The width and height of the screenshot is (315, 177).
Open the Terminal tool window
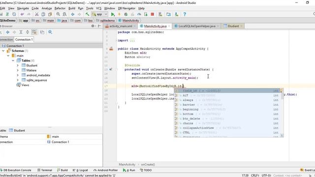(45, 170)
